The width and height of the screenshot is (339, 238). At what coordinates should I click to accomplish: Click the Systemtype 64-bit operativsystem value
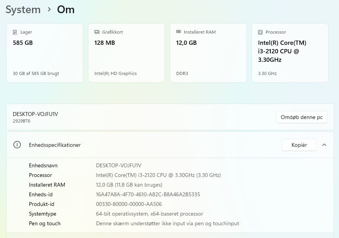click(x=149, y=214)
